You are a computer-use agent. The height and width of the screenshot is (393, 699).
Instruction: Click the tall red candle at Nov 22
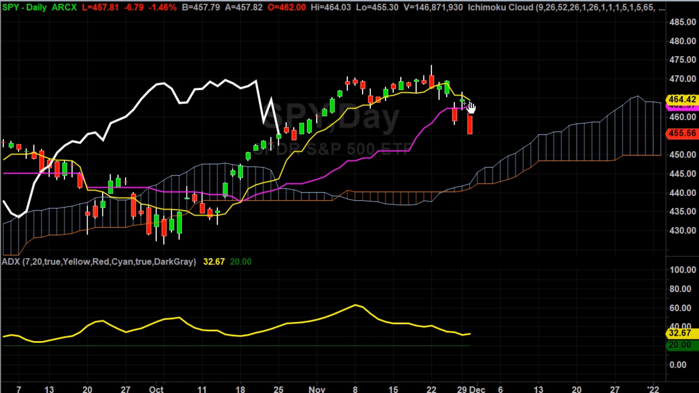point(431,82)
